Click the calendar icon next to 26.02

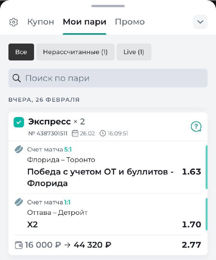pyautogui.click(x=75, y=133)
